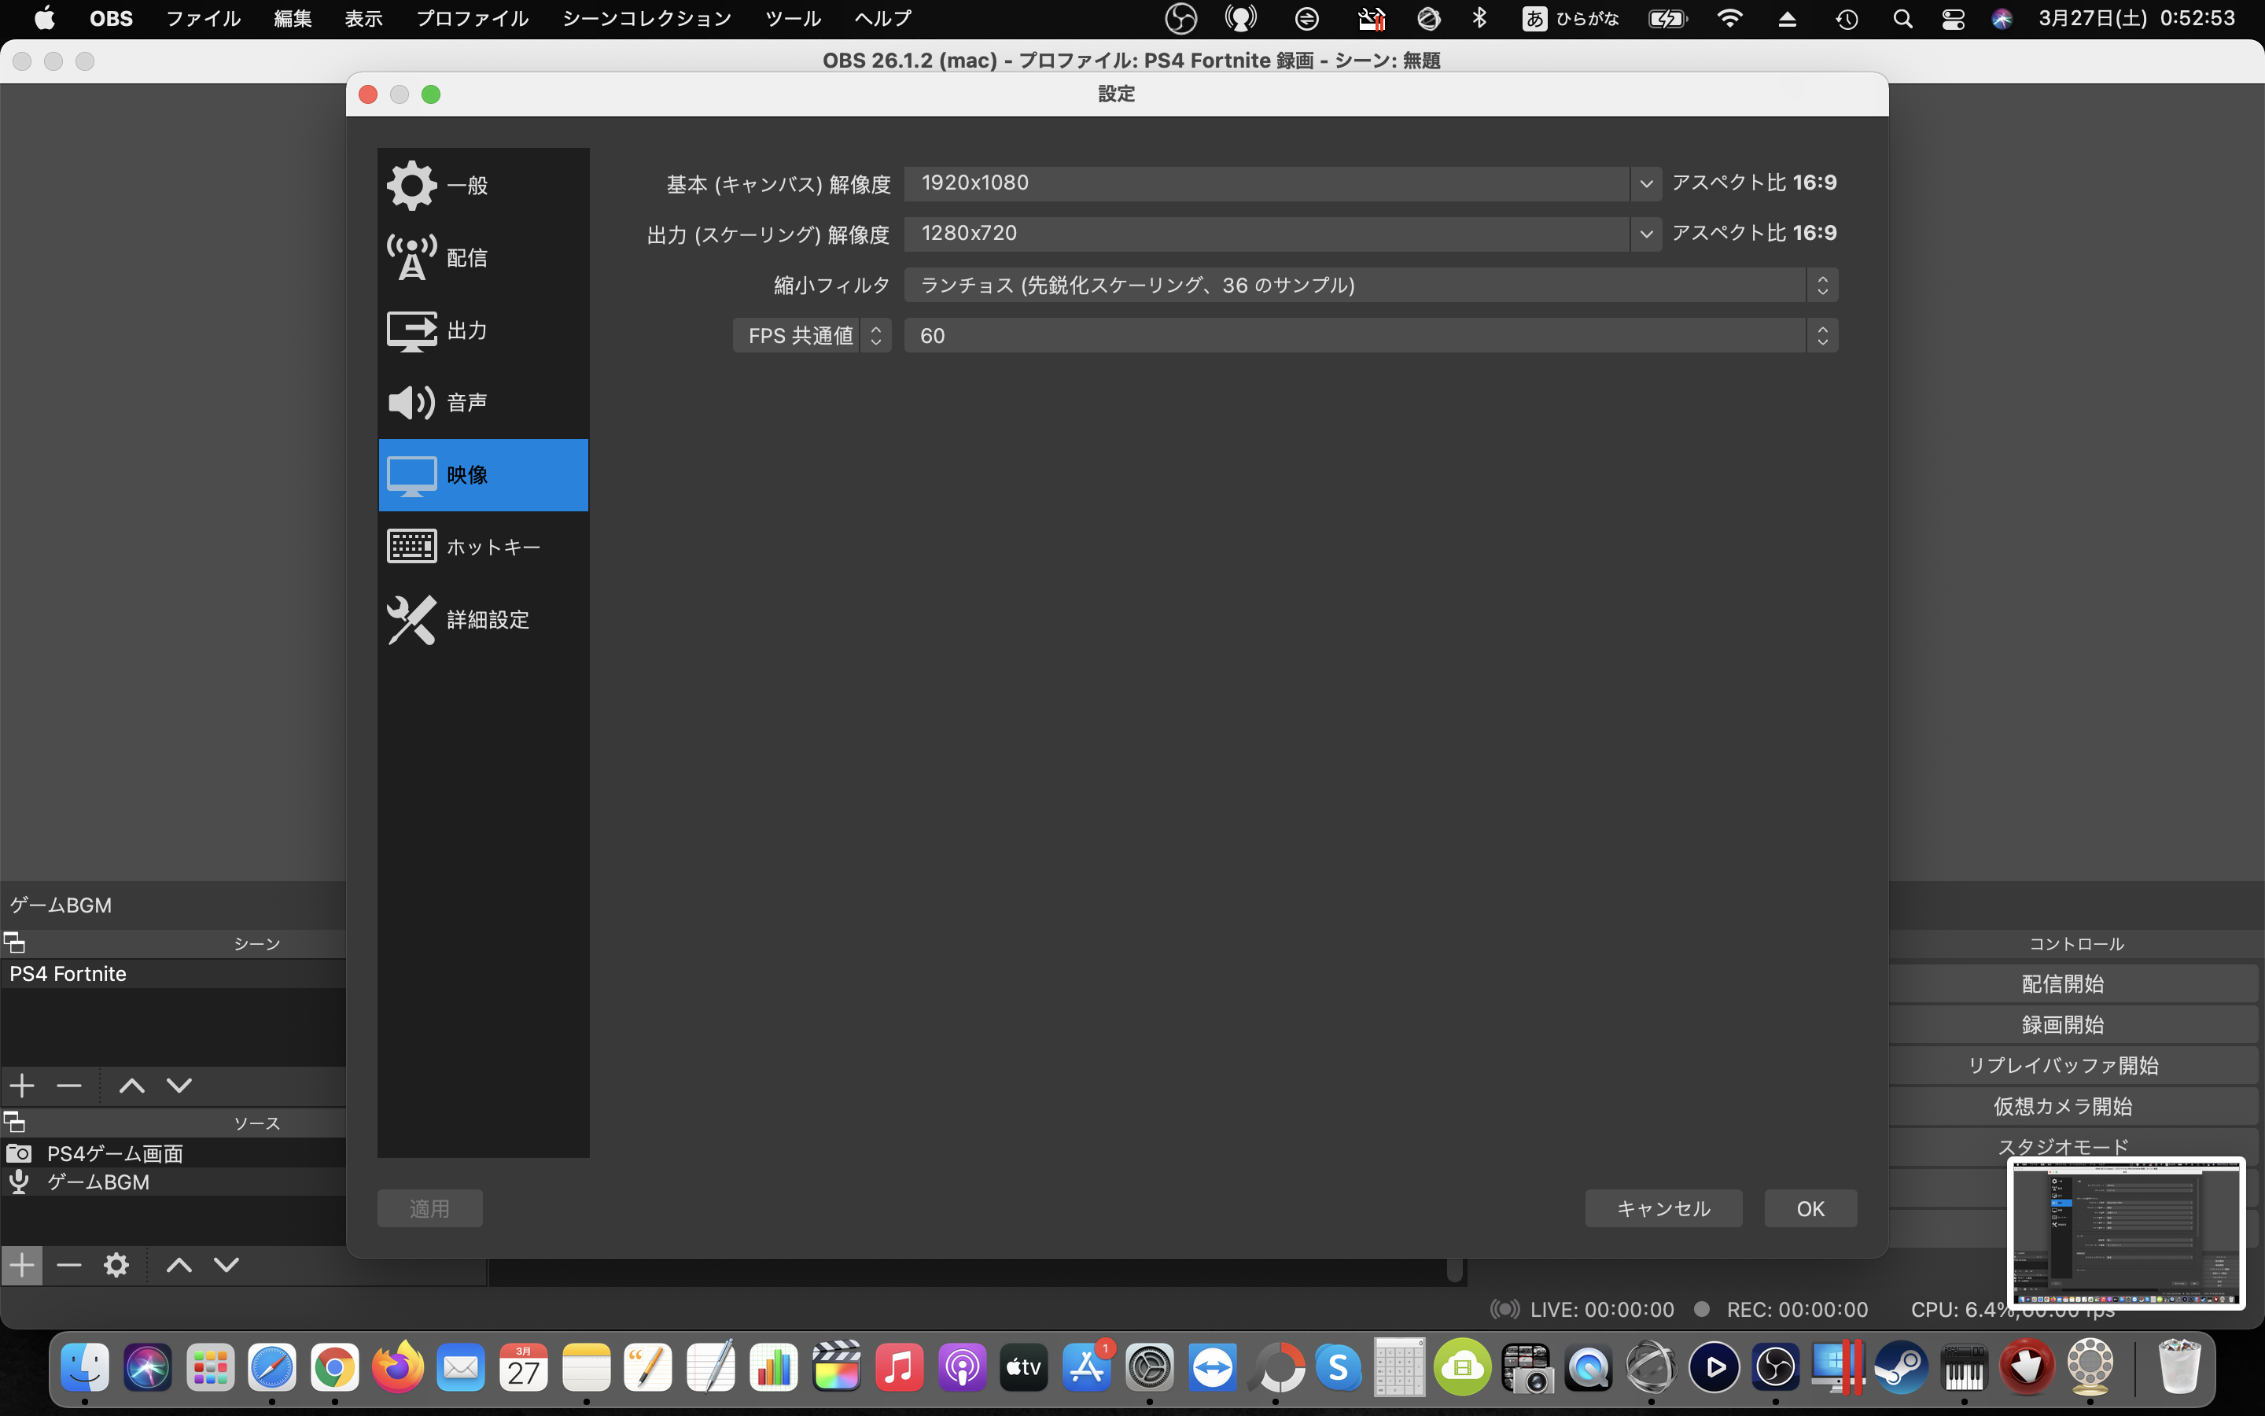Image resolution: width=2265 pixels, height=1416 pixels.
Task: Click the screenshot preview thumbnail
Action: click(2126, 1233)
